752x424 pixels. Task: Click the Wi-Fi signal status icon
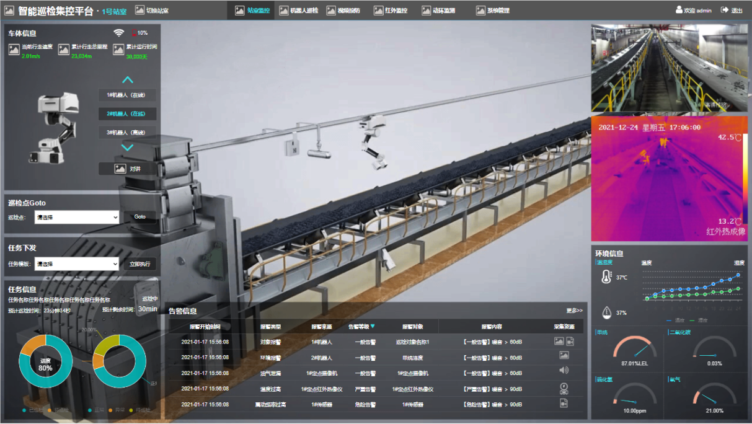118,33
